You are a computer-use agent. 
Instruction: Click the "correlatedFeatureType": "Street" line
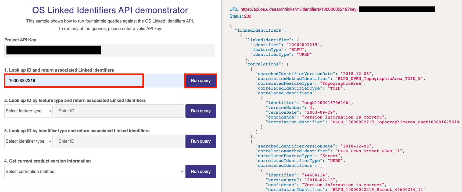click(299, 156)
